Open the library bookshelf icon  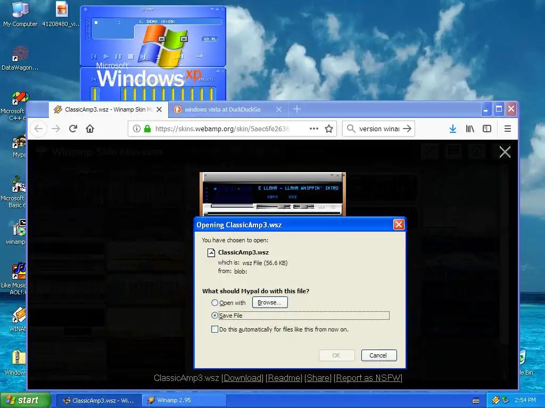tap(470, 129)
